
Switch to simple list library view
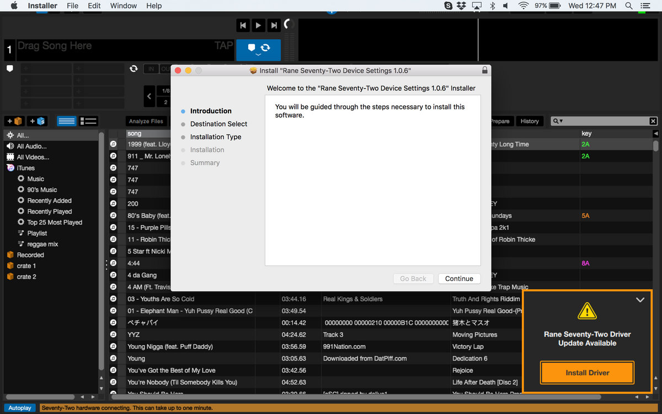point(67,121)
